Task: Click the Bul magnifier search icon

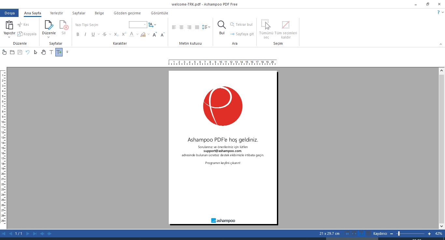Action: click(222, 25)
